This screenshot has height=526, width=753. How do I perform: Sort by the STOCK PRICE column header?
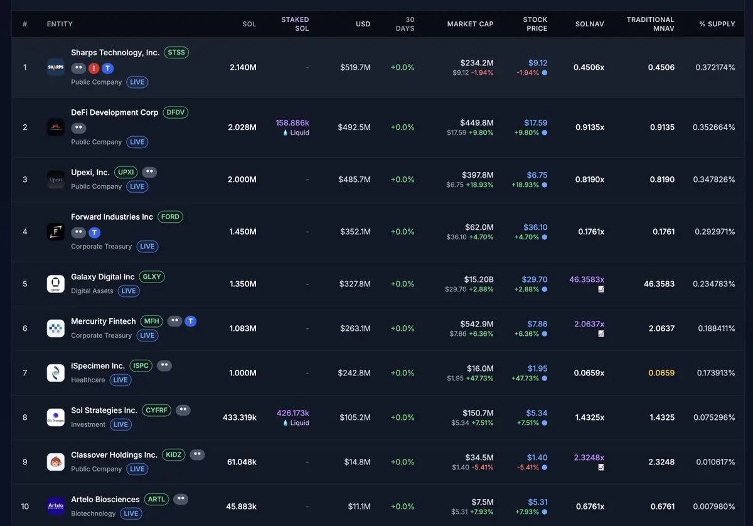[x=535, y=24]
